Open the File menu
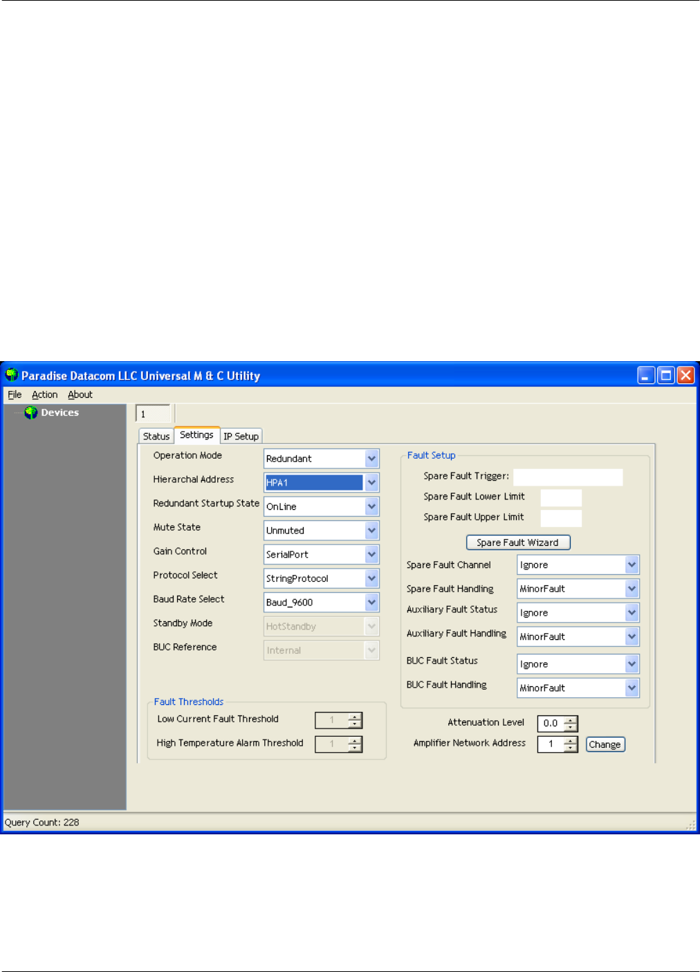 [15, 394]
